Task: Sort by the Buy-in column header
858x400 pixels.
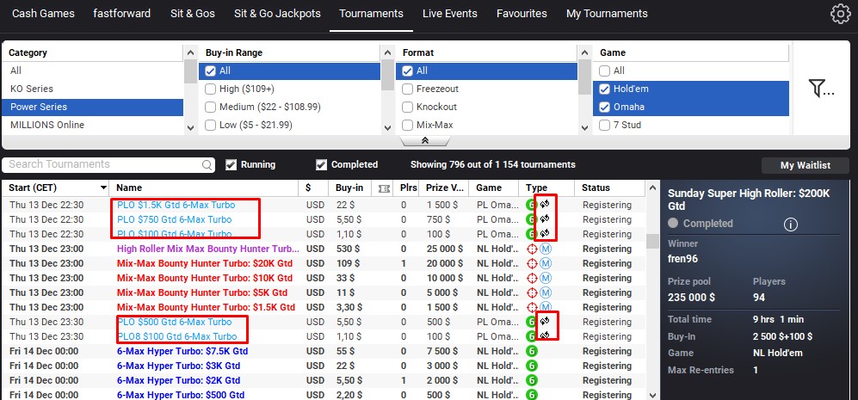Action: pos(349,188)
